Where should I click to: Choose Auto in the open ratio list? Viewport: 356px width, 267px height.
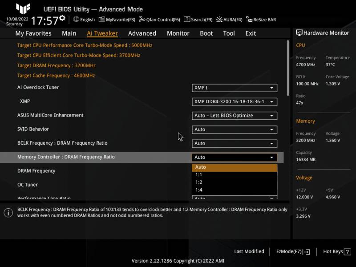pos(235,167)
